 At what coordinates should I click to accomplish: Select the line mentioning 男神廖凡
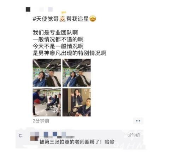70,53
